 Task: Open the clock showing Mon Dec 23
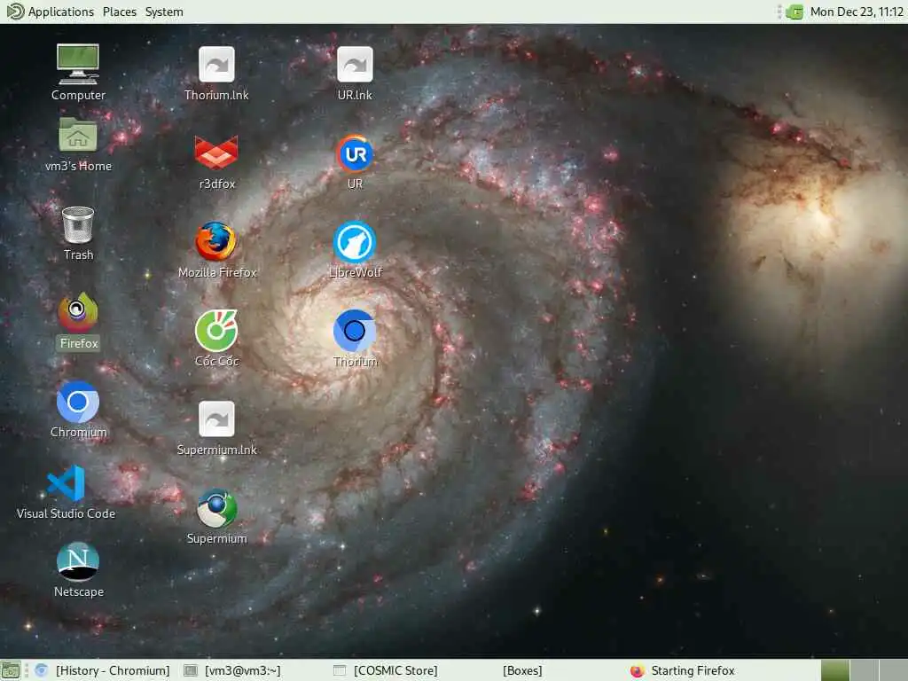click(x=857, y=12)
